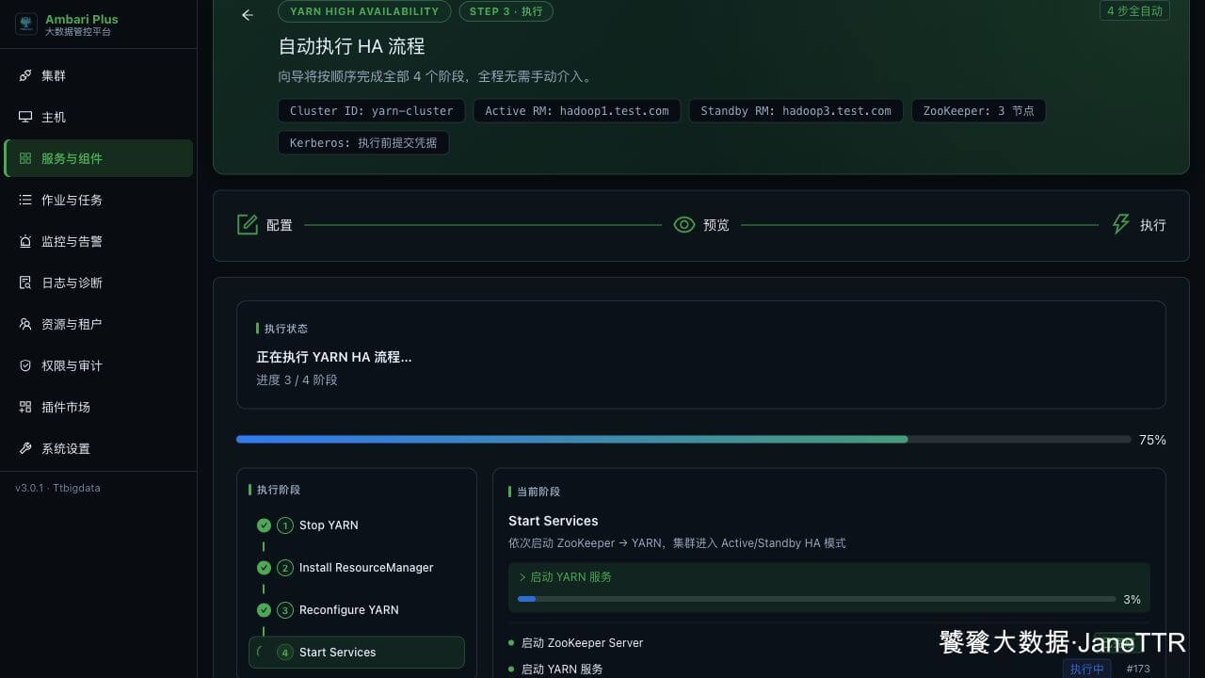
Task: Click the STEP 3 · 执行 badge
Action: pyautogui.click(x=506, y=11)
